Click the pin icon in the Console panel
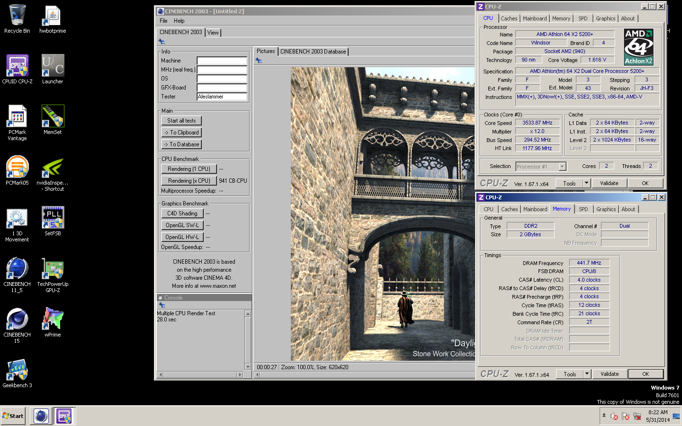Viewport: 682px width, 426px height. coord(162,305)
